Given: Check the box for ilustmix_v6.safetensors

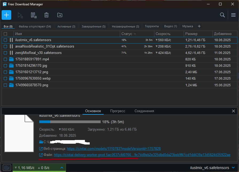Looking at the screenshot, I should pyautogui.click(x=5, y=40).
